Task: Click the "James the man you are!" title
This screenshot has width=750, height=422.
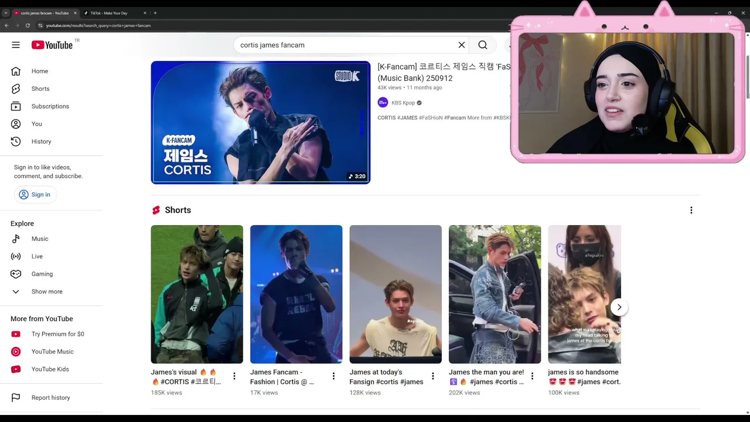Action: 486,377
